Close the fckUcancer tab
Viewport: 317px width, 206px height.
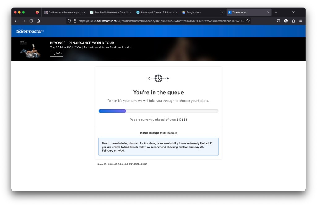coord(85,12)
